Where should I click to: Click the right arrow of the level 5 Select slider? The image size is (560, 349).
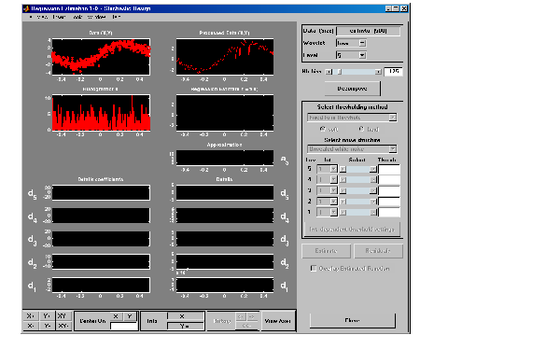[x=372, y=169]
